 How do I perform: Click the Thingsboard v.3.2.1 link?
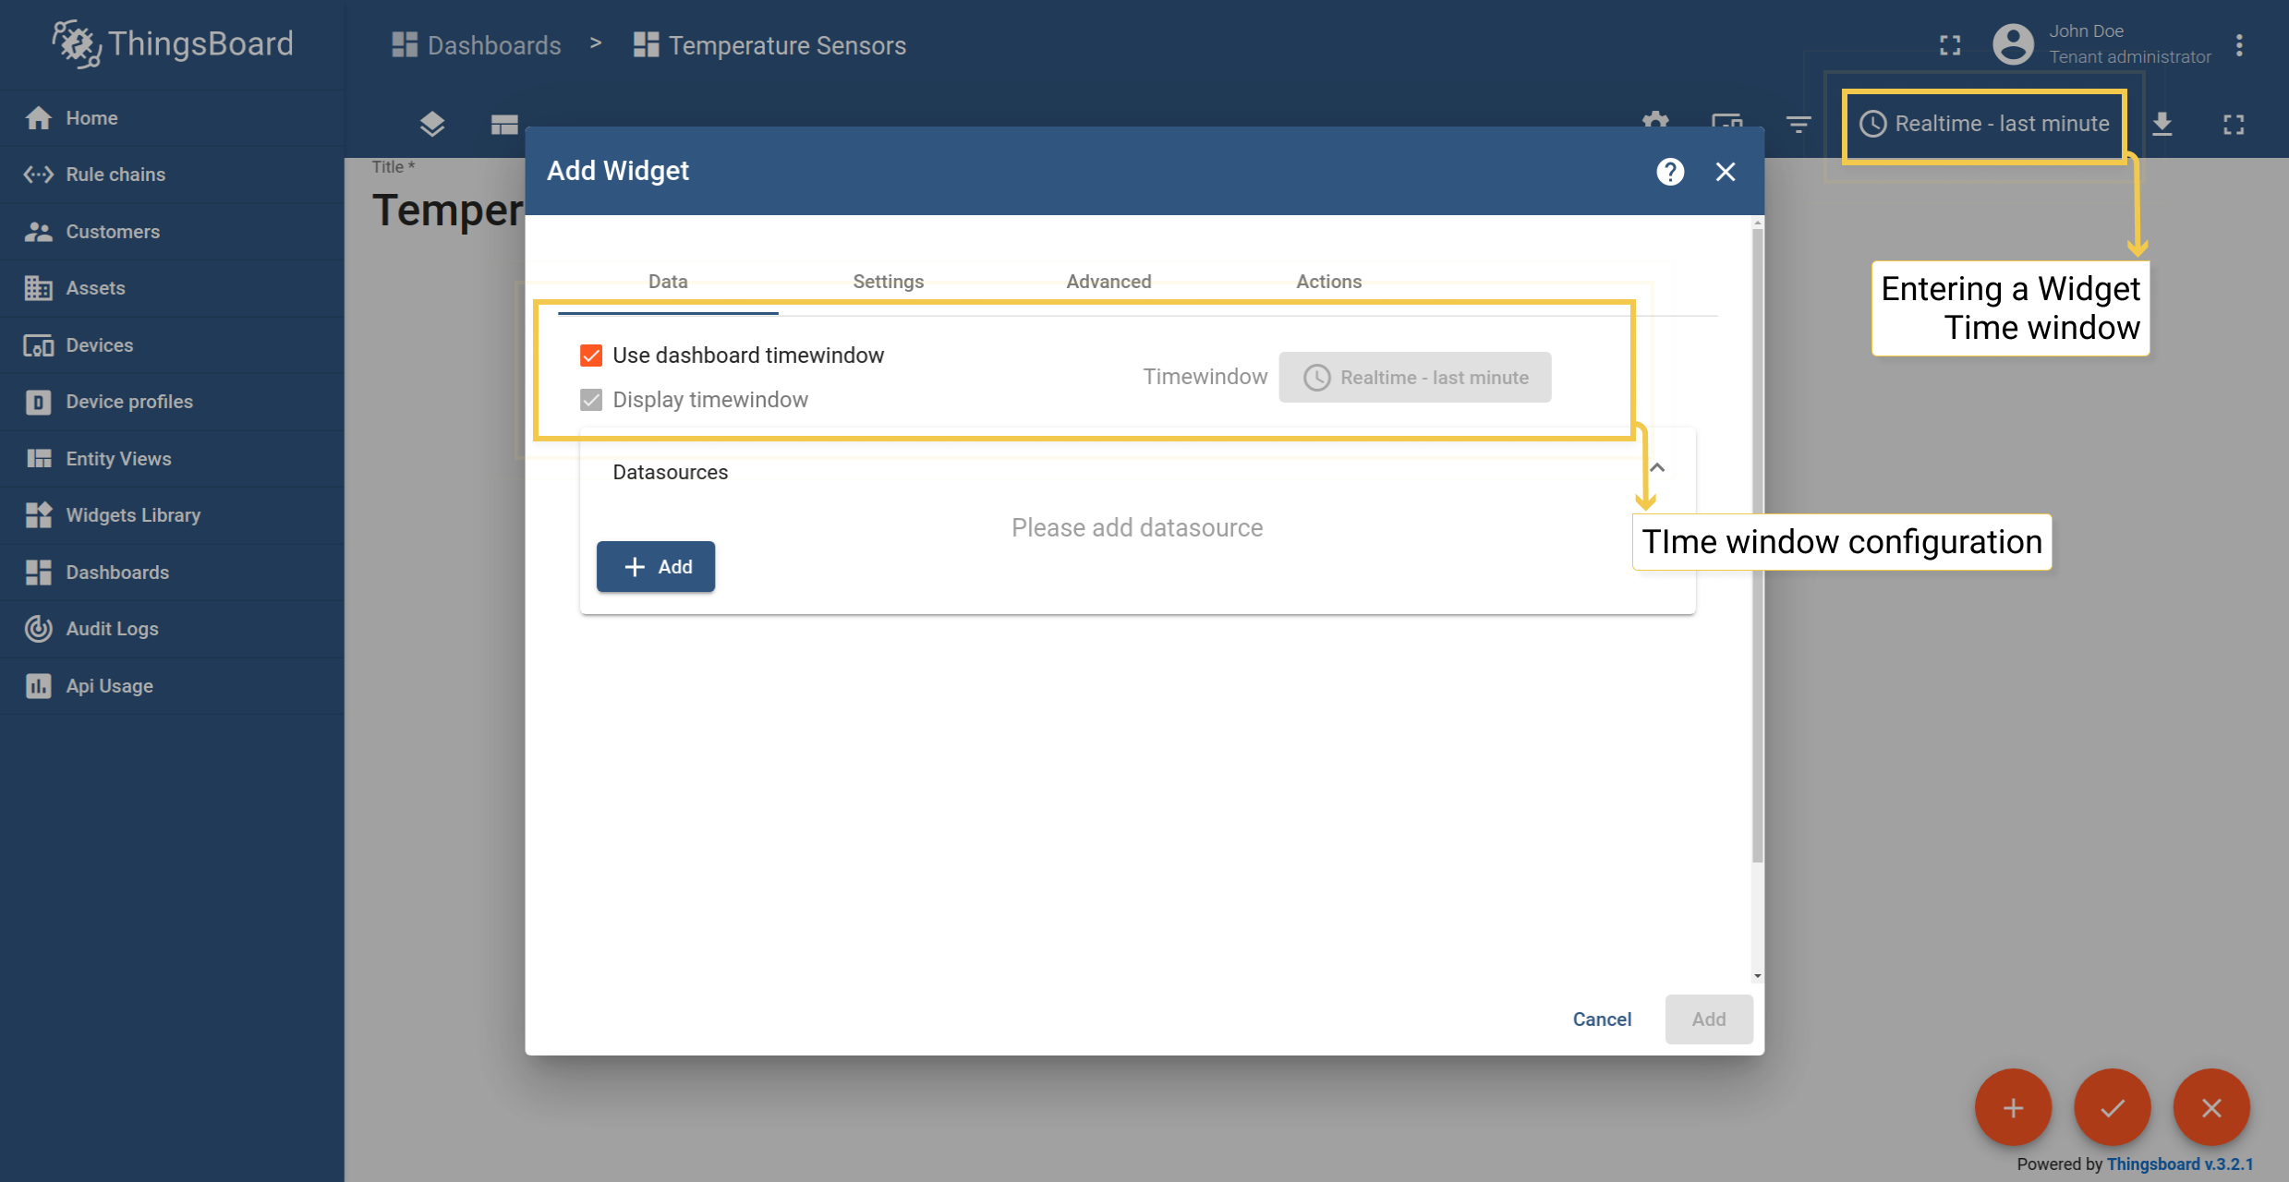click(x=2180, y=1164)
